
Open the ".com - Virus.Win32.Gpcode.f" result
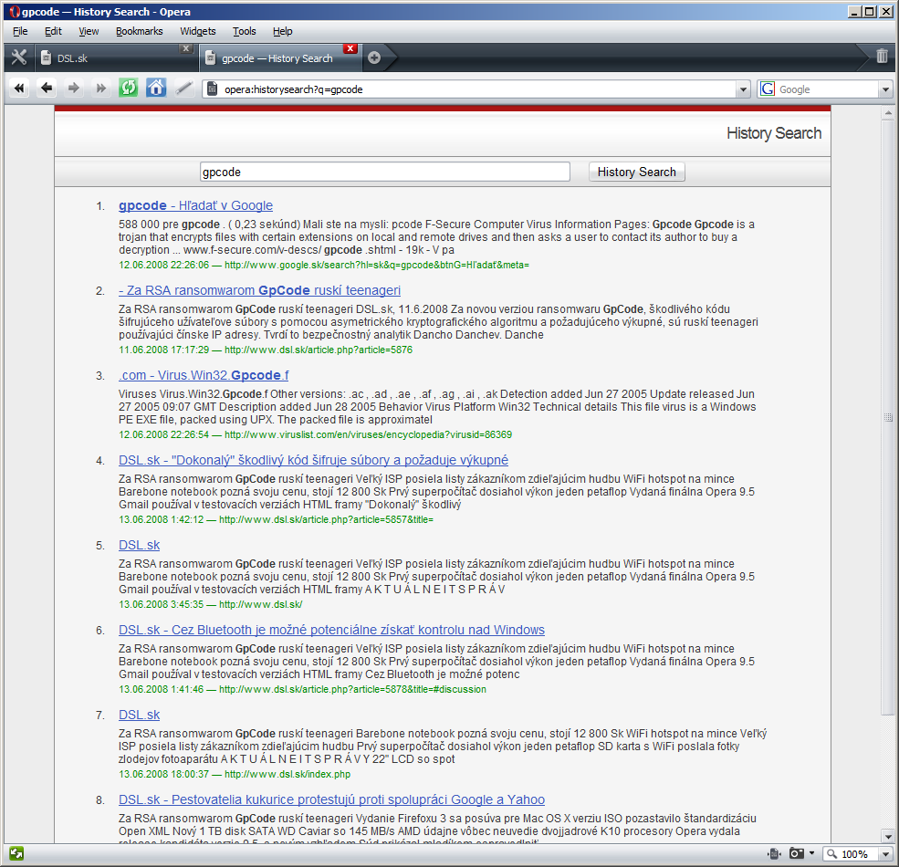click(x=204, y=375)
